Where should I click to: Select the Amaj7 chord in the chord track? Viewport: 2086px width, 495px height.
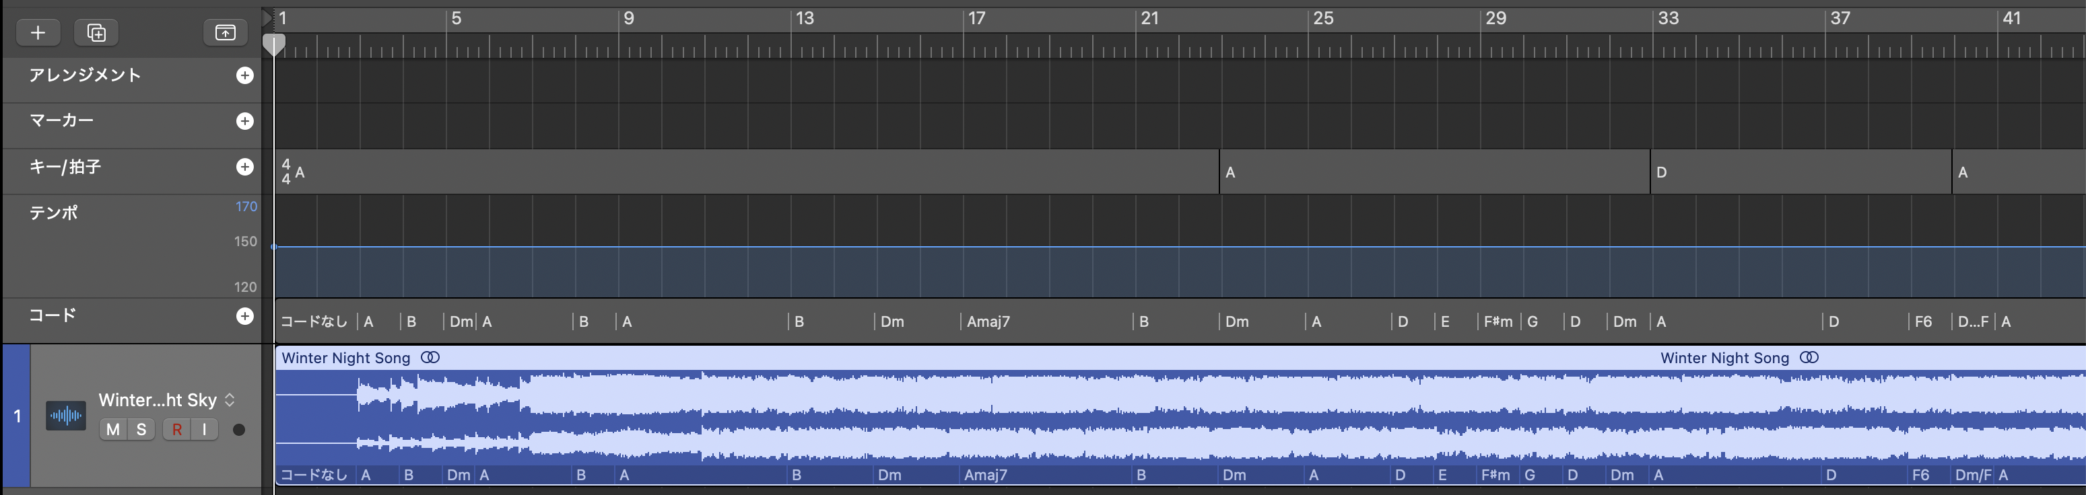[988, 322]
